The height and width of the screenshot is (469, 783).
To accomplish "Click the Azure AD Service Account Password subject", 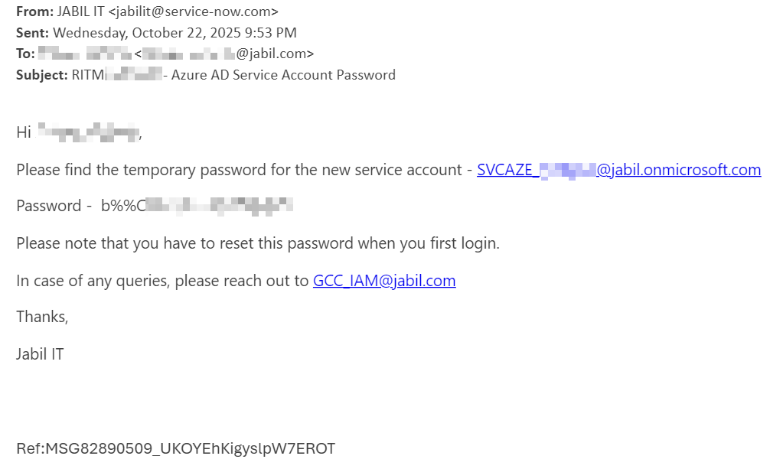I will point(283,75).
